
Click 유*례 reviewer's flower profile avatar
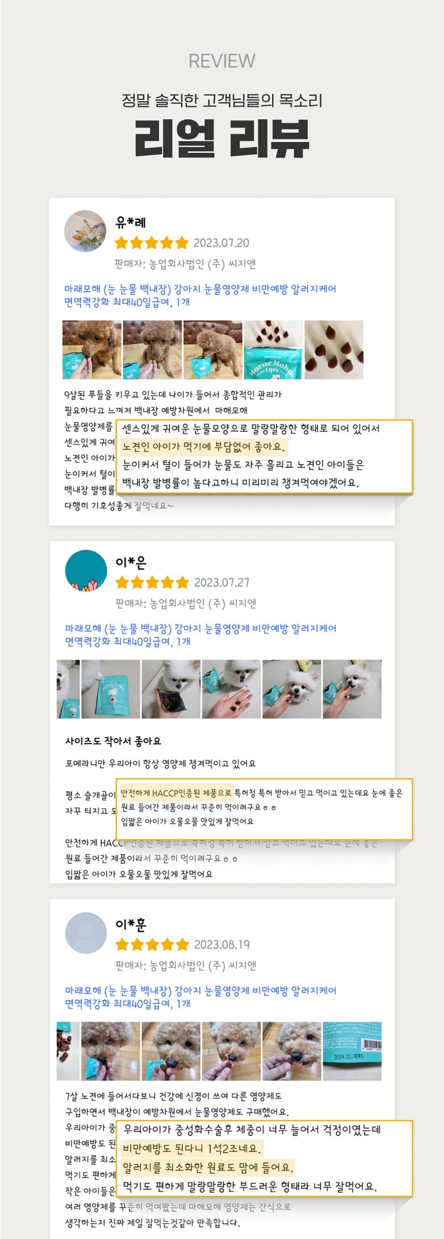click(85, 231)
